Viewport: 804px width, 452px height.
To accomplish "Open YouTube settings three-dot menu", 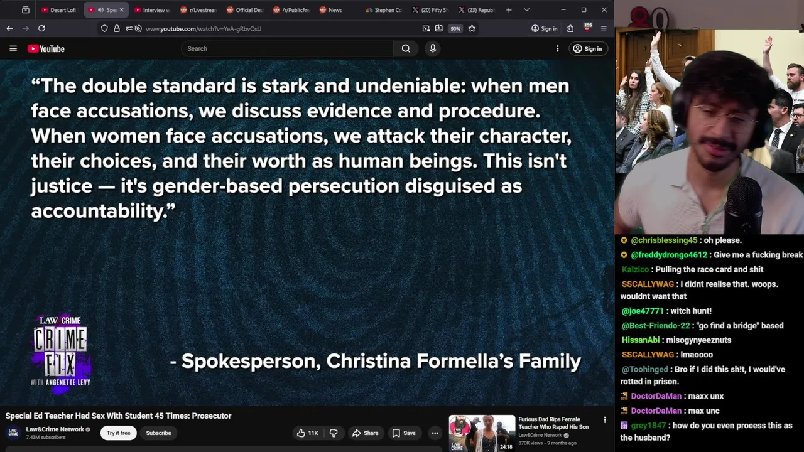I will [557, 48].
